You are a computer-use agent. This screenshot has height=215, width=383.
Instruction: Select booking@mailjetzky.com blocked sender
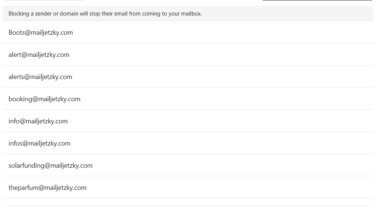coord(44,99)
